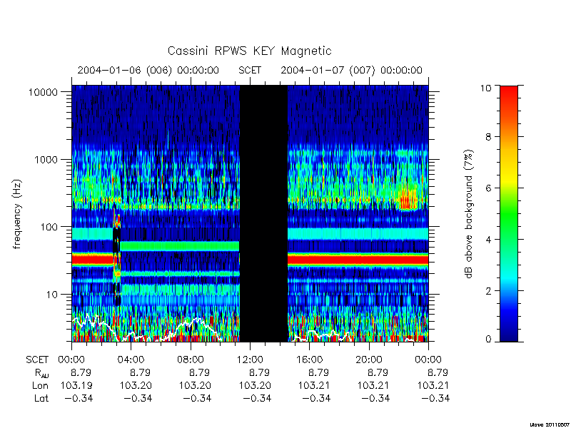Click the "SCET" row label below the plot
Viewport: 571px width, 428px height.
[37, 360]
